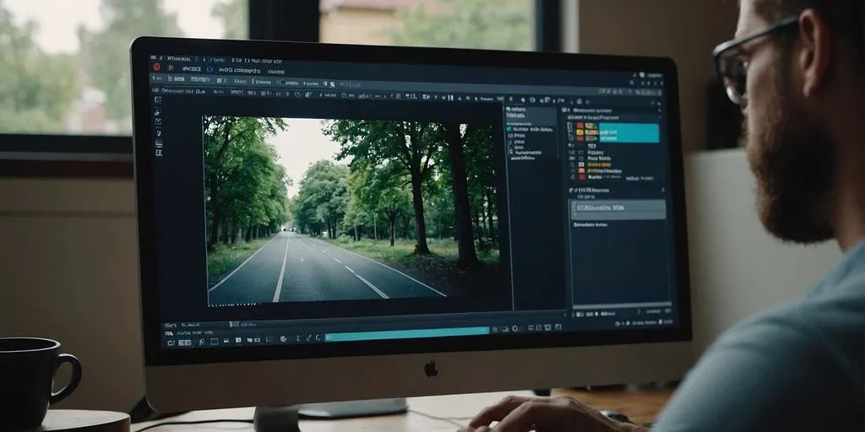Click the round target icon in the bottom toolbar
This screenshot has height=432, width=865.
point(283,339)
